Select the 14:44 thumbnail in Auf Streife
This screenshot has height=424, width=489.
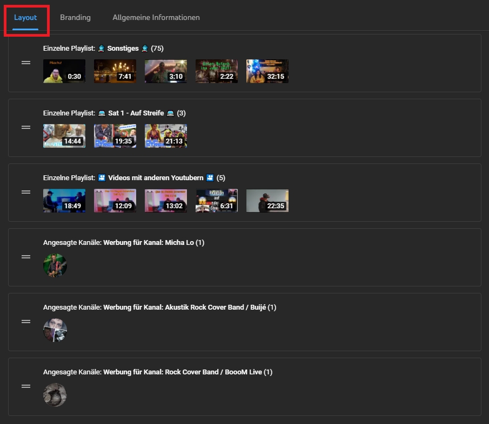tap(64, 136)
